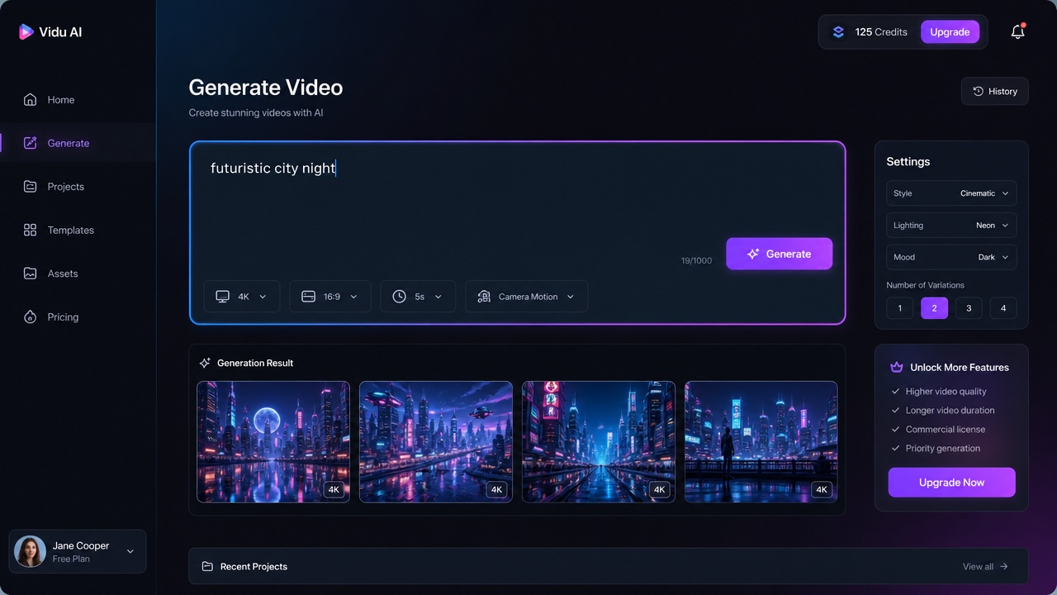Expand the Camera Motion dropdown
The width and height of the screenshot is (1057, 595).
pos(527,297)
